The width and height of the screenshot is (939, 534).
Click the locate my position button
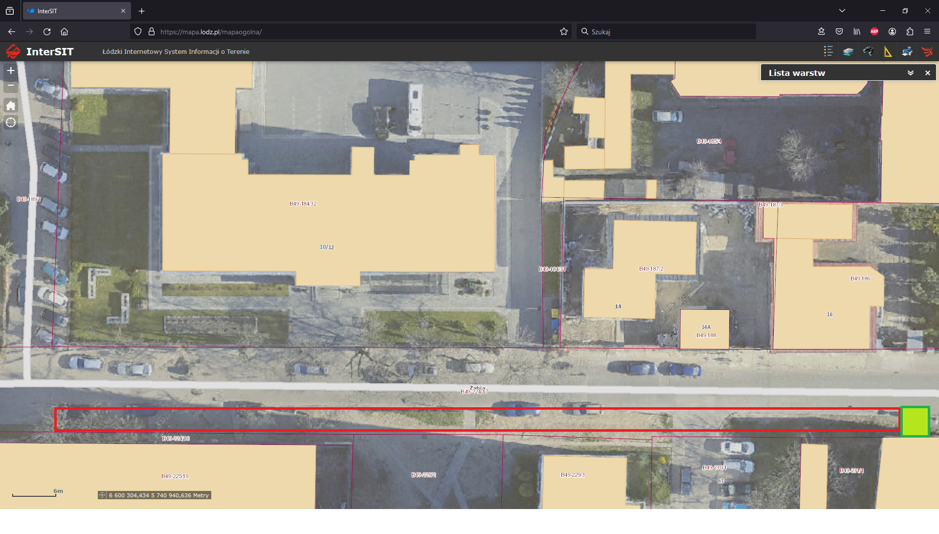pyautogui.click(x=11, y=122)
